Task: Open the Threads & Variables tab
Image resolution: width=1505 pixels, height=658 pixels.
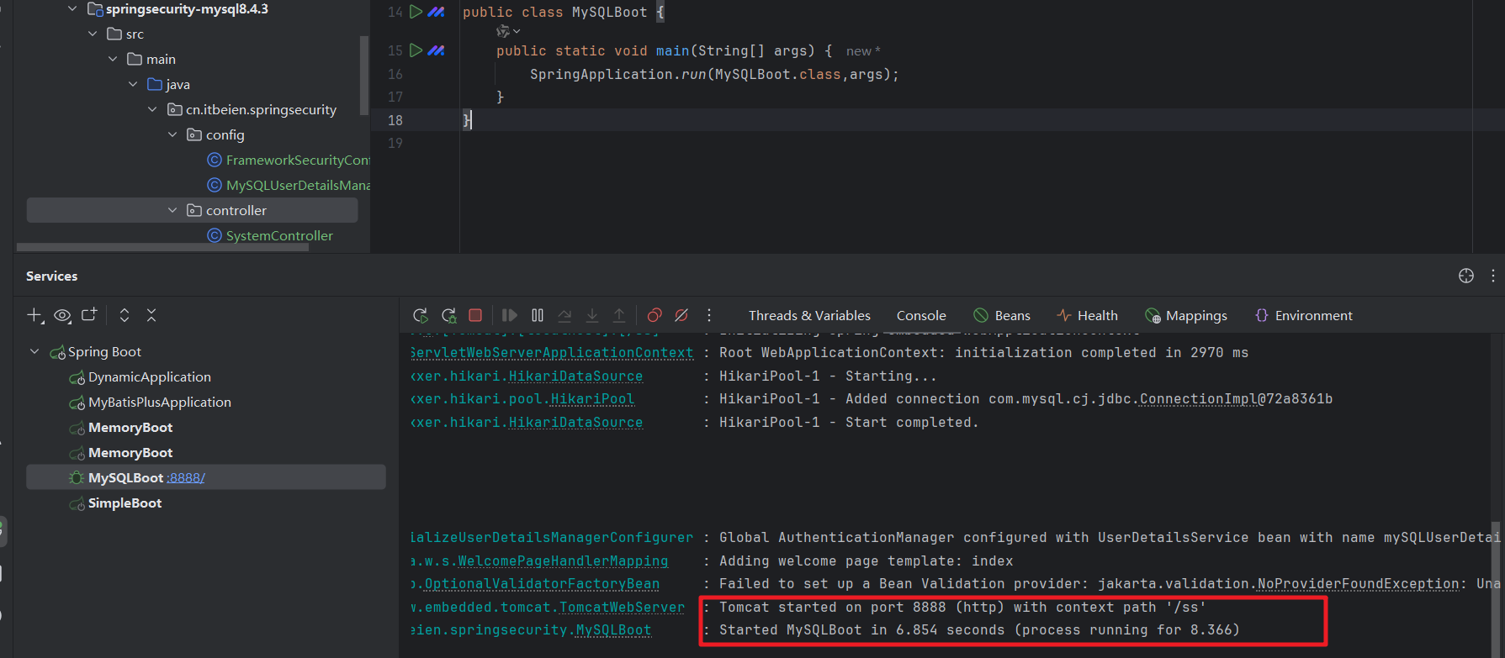Action: [x=809, y=315]
